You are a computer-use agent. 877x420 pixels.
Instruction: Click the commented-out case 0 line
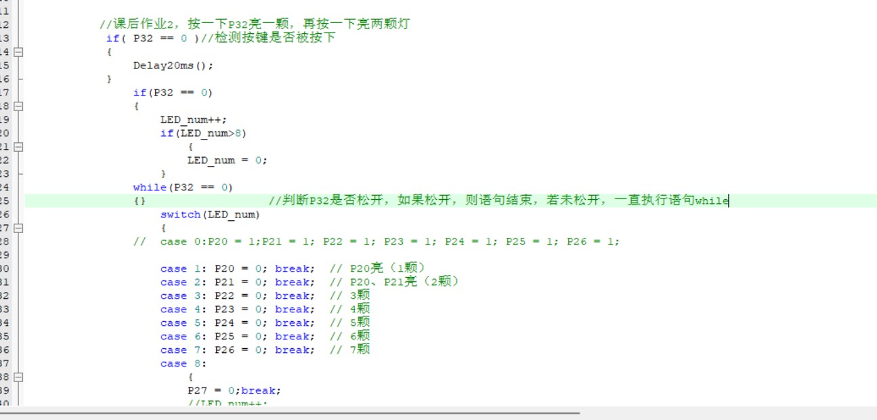(376, 242)
